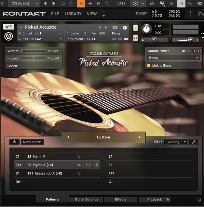Click the exclamation mark panic button
Image resolution: width=204 pixels, height=207 pixels.
[x=190, y=14]
